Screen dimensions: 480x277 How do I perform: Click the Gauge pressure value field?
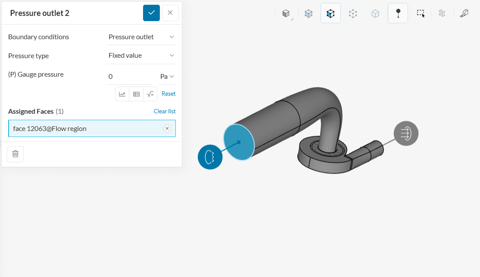tap(129, 77)
